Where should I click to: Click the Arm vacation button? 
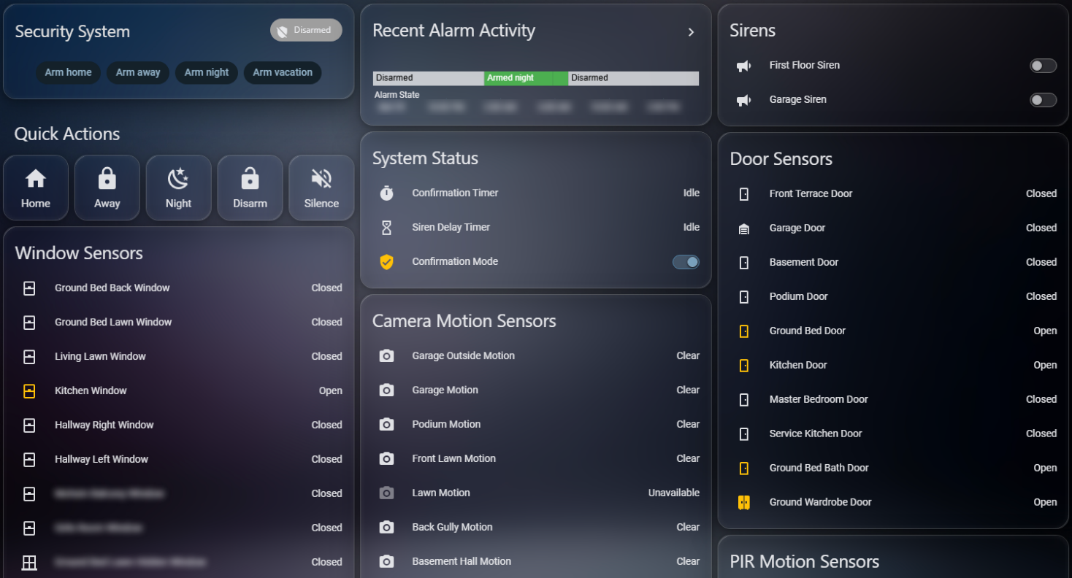coord(283,72)
